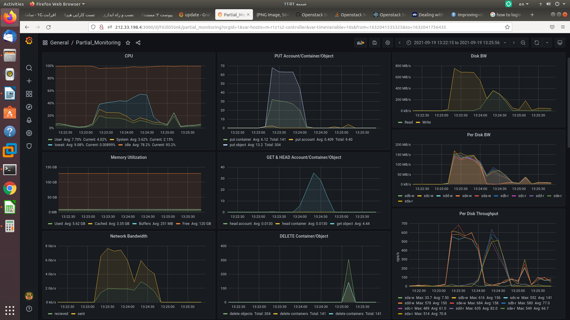Open Explore compass icon in sidebar
Viewport: 570px width, 320px height.
[x=29, y=107]
